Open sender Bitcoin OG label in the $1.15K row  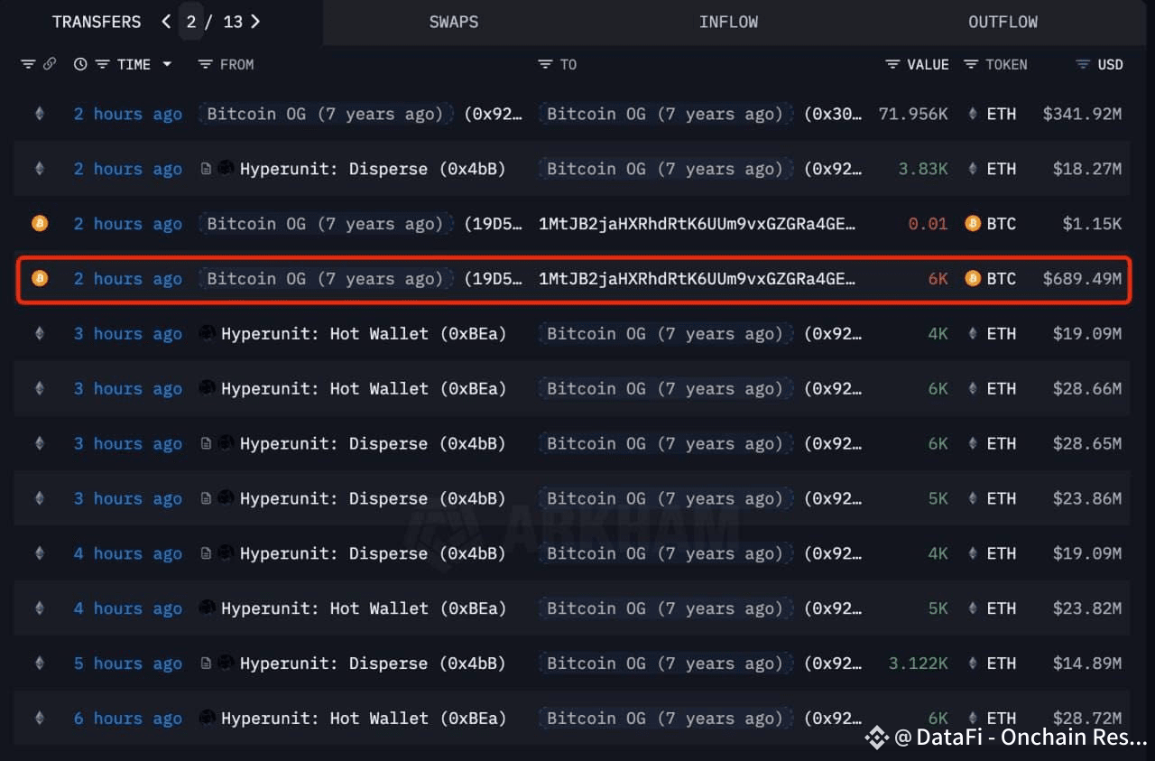point(327,224)
